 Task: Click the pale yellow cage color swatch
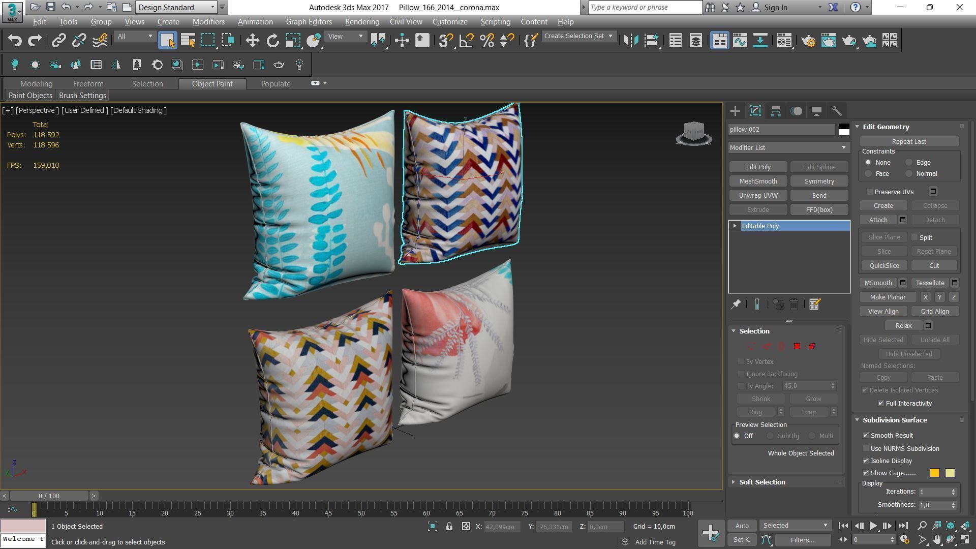pos(950,473)
